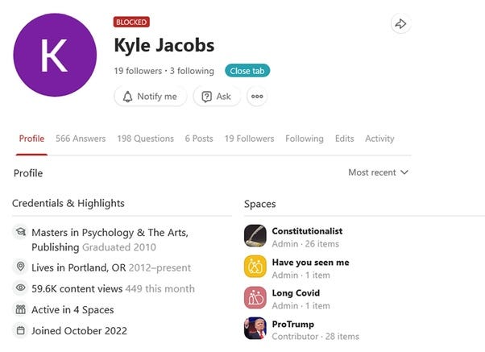
Task: View the Activity tab
Action: [x=379, y=139]
